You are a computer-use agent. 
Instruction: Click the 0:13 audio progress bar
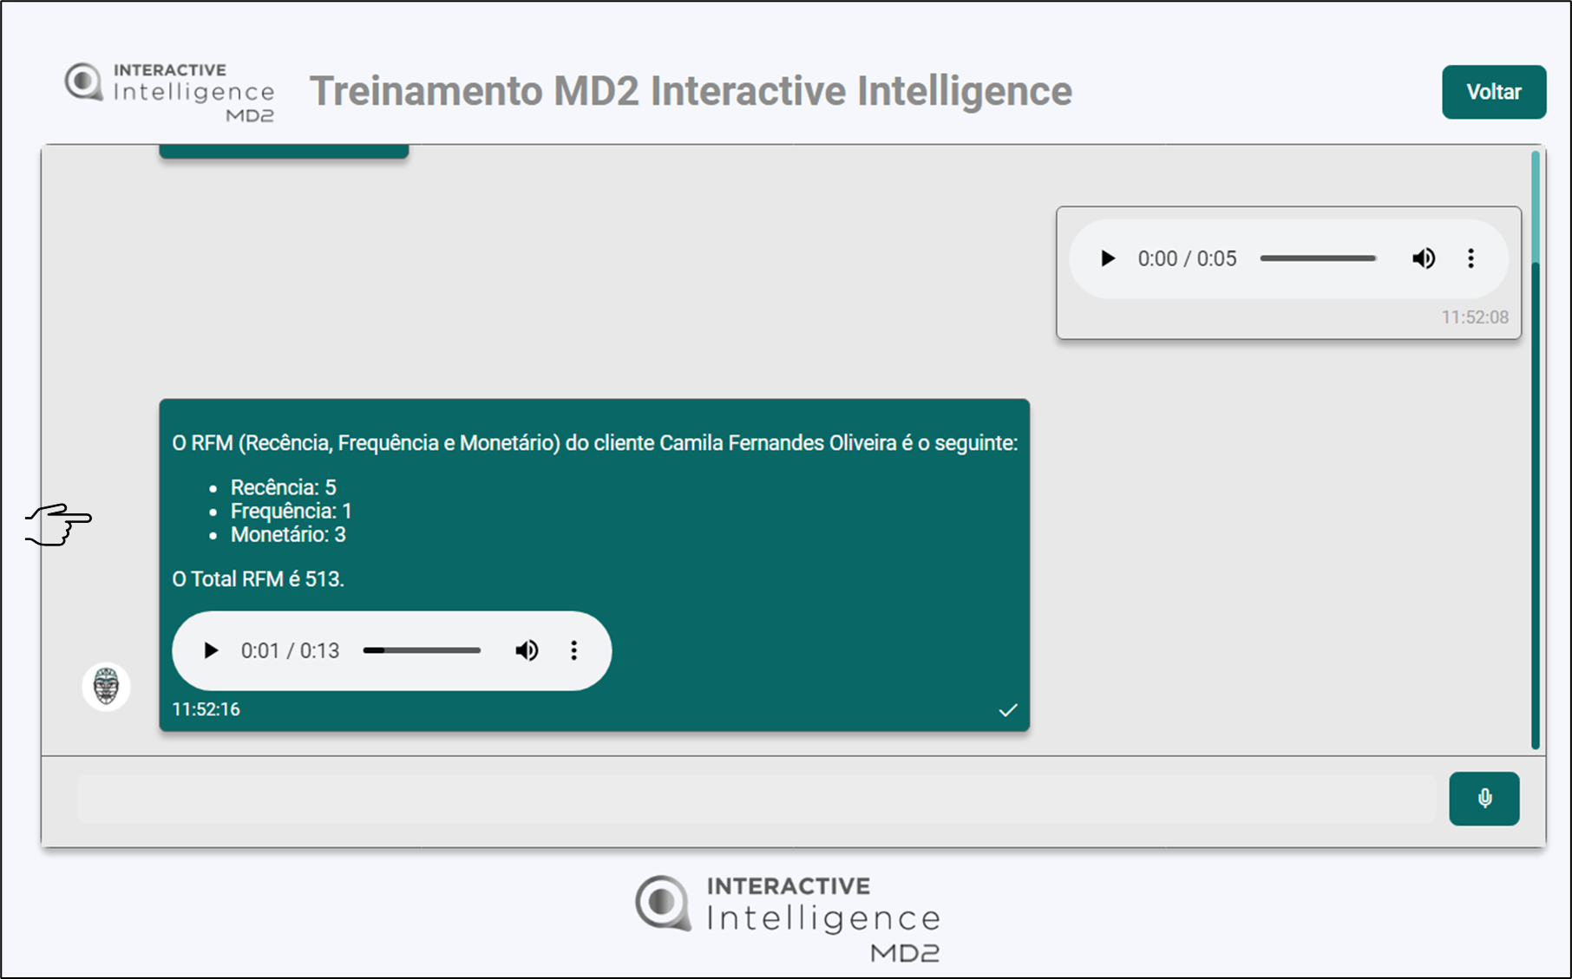(x=422, y=650)
